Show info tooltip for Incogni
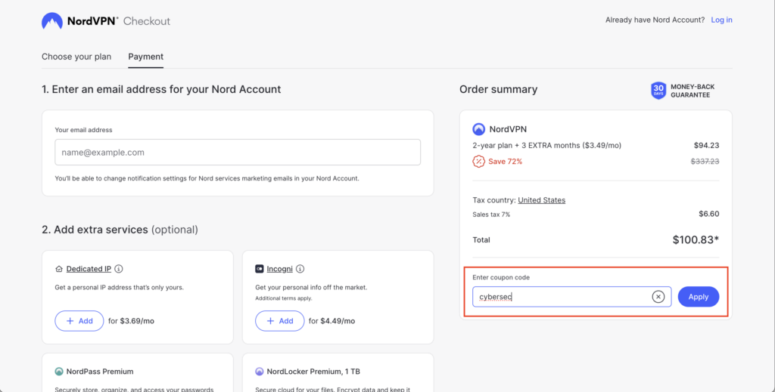The width and height of the screenshot is (775, 392). coord(300,269)
